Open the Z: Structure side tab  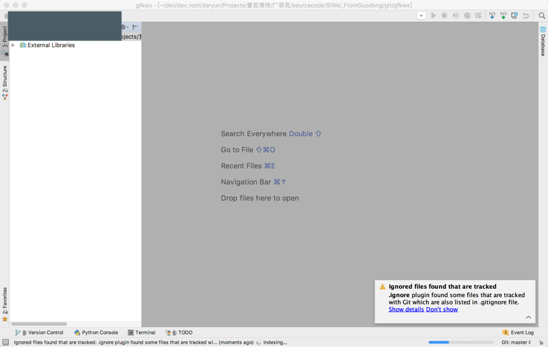click(x=5, y=83)
